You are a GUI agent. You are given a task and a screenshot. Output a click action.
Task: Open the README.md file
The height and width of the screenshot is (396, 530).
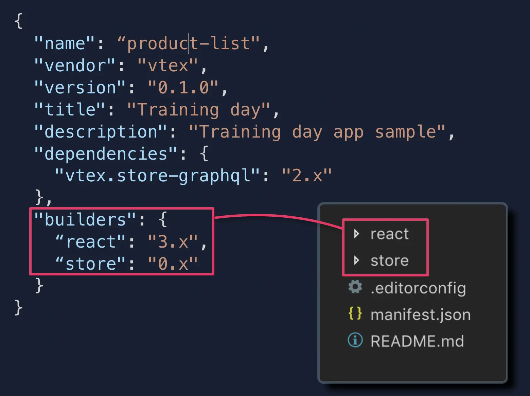417,341
